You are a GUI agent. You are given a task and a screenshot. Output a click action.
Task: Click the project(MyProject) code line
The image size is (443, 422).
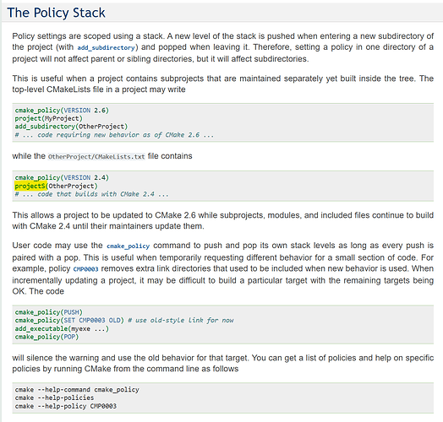[x=48, y=118]
